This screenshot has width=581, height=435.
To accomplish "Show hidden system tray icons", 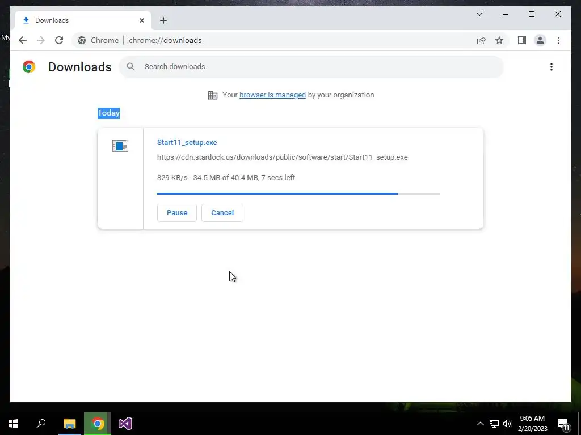I will (480, 424).
